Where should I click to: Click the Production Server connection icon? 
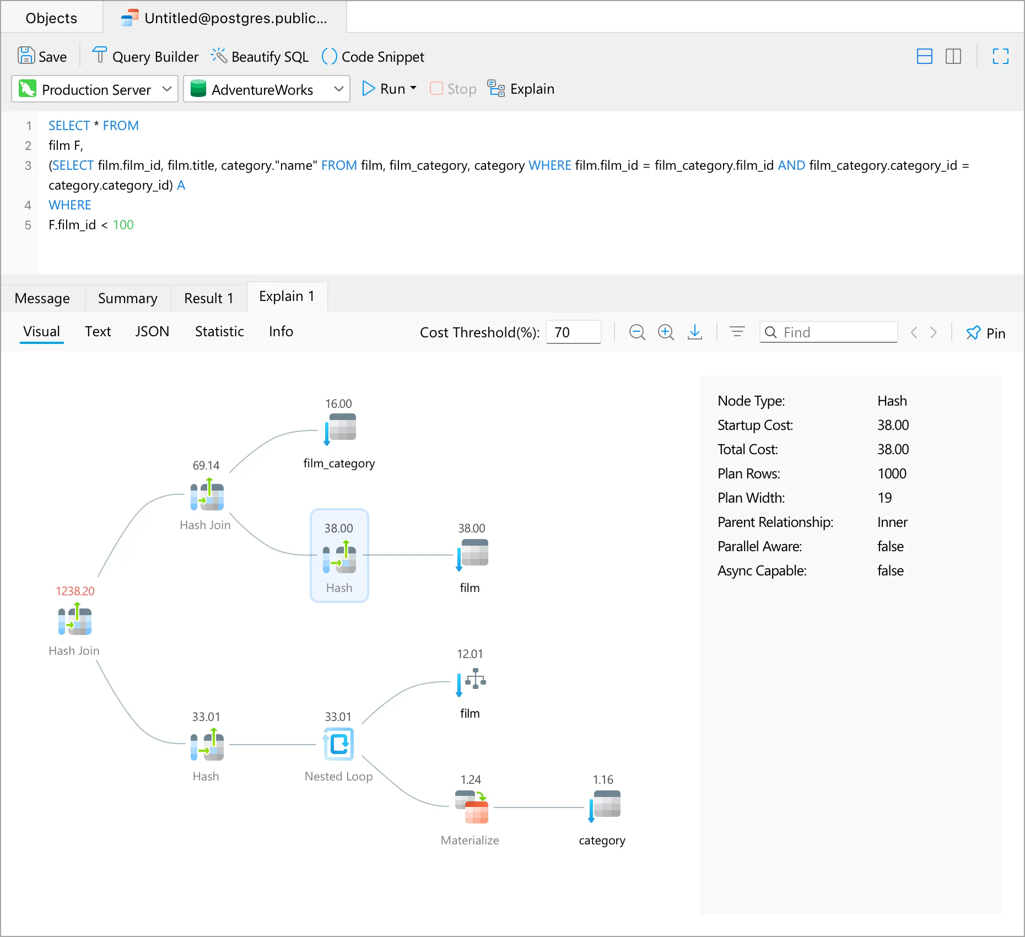(28, 89)
